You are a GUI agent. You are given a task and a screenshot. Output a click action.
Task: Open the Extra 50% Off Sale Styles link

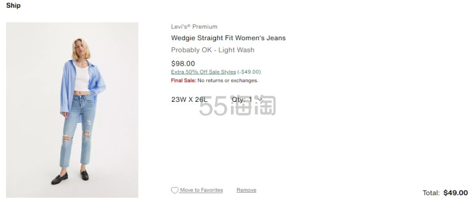click(x=203, y=72)
